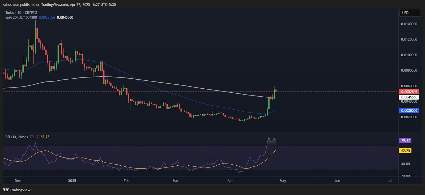Viewport: 425px width, 195px height.
Task: Click the red 0.0052856 current price tag
Action: tap(409, 92)
